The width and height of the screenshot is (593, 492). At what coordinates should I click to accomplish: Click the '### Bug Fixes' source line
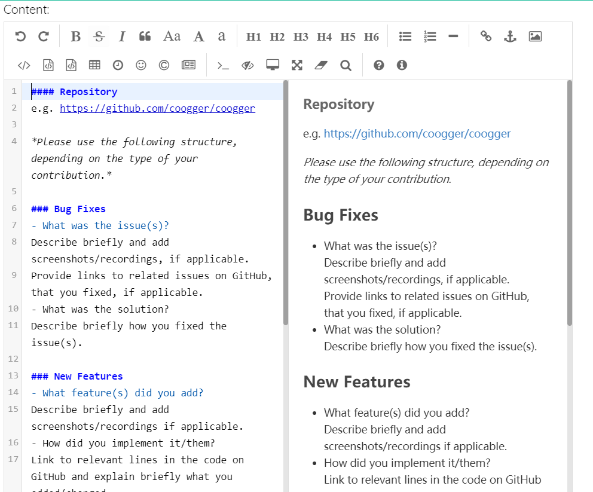68,209
